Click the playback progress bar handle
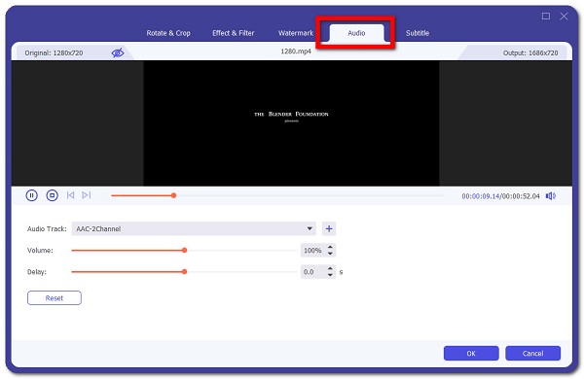 coord(173,195)
